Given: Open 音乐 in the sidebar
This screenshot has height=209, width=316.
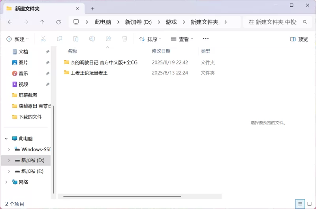Looking at the screenshot, I should (23, 73).
